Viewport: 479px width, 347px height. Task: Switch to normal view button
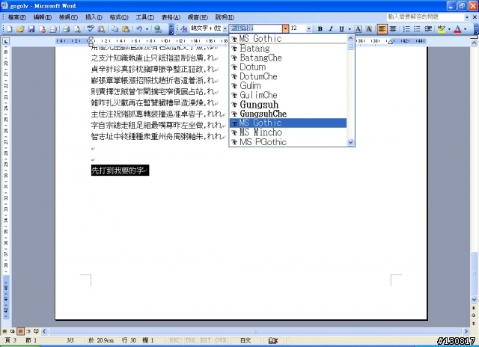pos(5,331)
